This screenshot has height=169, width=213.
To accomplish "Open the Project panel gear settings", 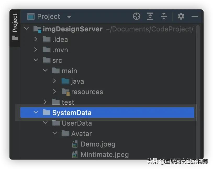I will [x=181, y=16].
